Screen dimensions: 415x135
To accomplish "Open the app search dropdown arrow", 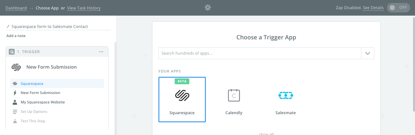I will (368, 53).
